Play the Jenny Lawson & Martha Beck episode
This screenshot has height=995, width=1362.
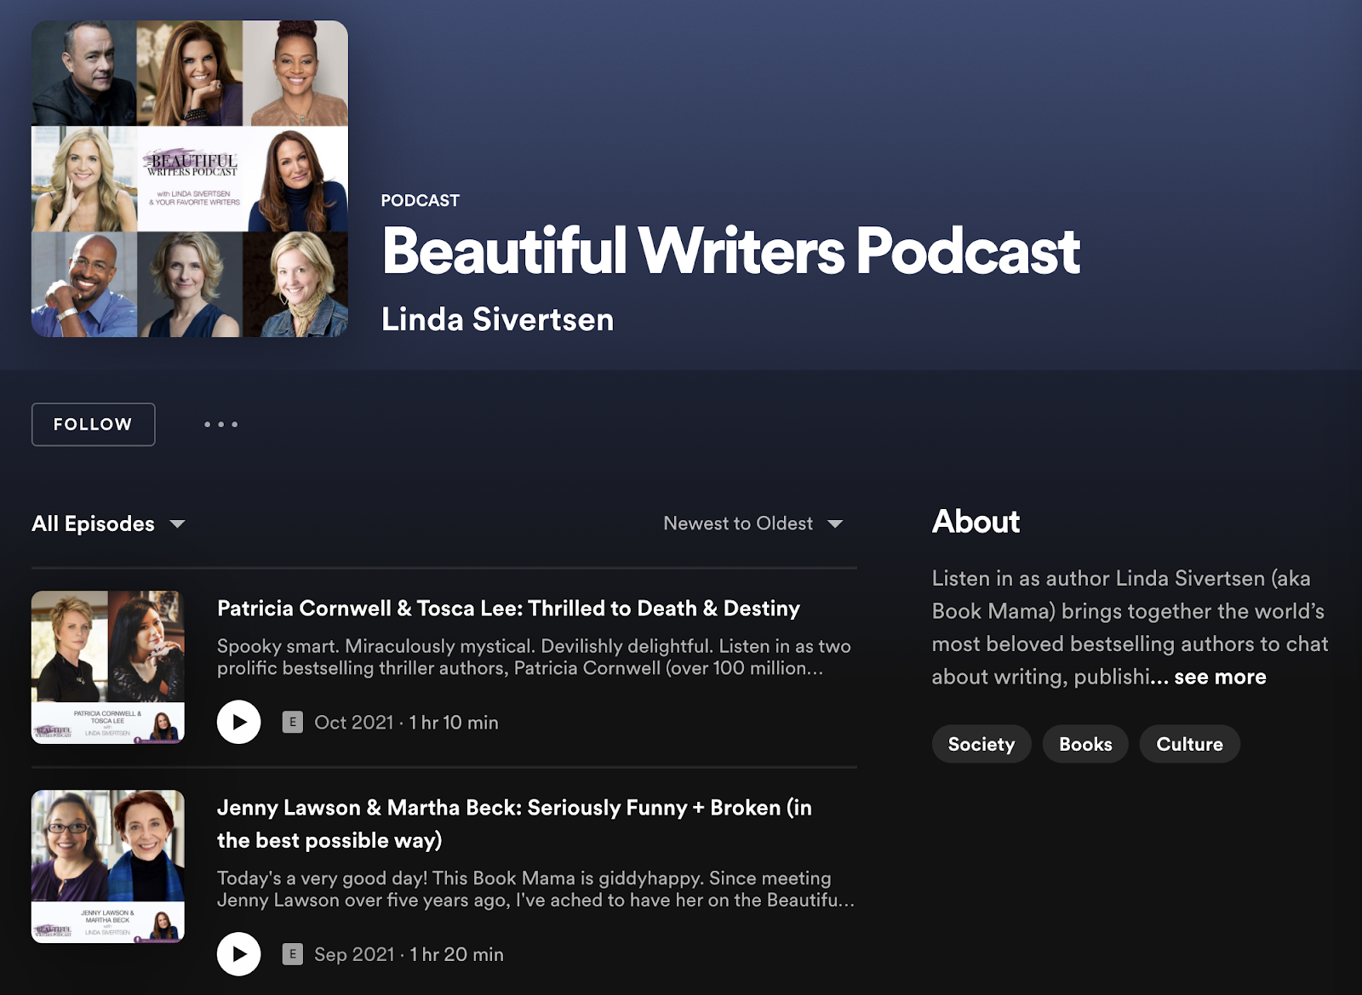[238, 954]
